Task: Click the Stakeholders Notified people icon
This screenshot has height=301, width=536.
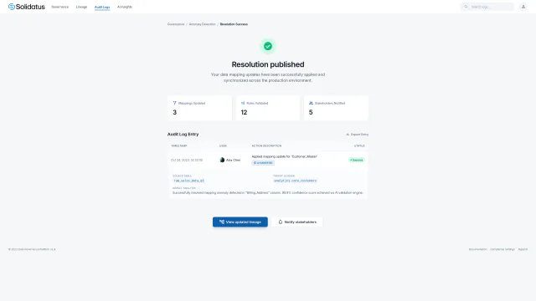Action: [311, 103]
